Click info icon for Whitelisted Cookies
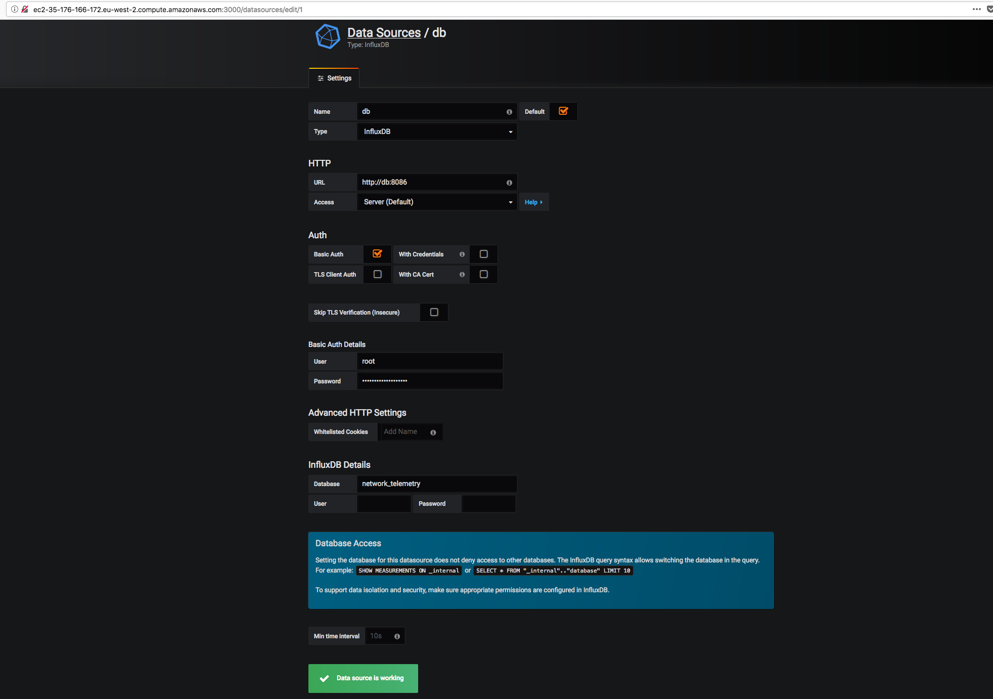 click(x=433, y=432)
